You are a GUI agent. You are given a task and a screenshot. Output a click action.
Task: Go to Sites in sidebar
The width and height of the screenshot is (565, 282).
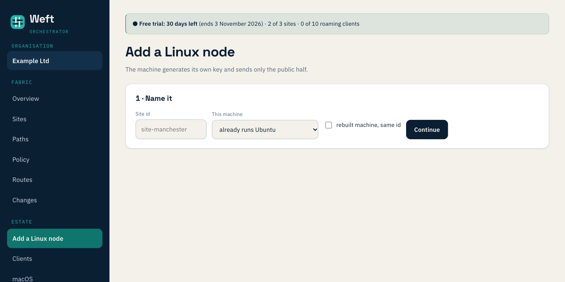tap(55, 119)
